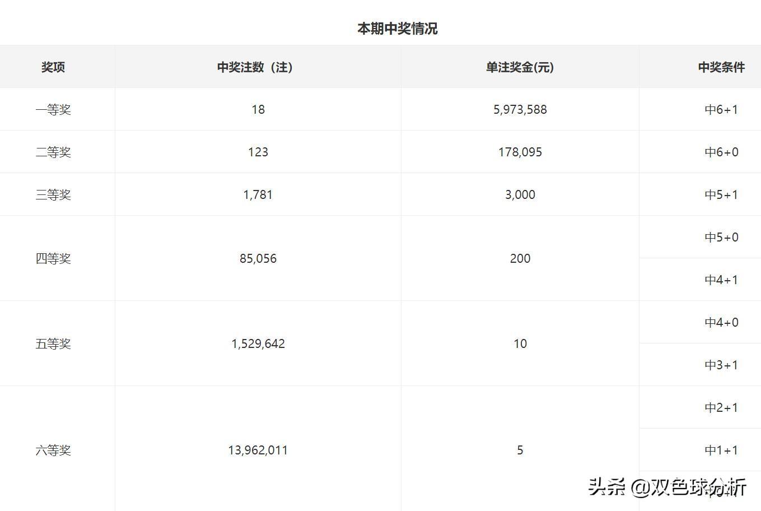Click the winner count 85,056
This screenshot has height=511, width=761.
tap(258, 258)
